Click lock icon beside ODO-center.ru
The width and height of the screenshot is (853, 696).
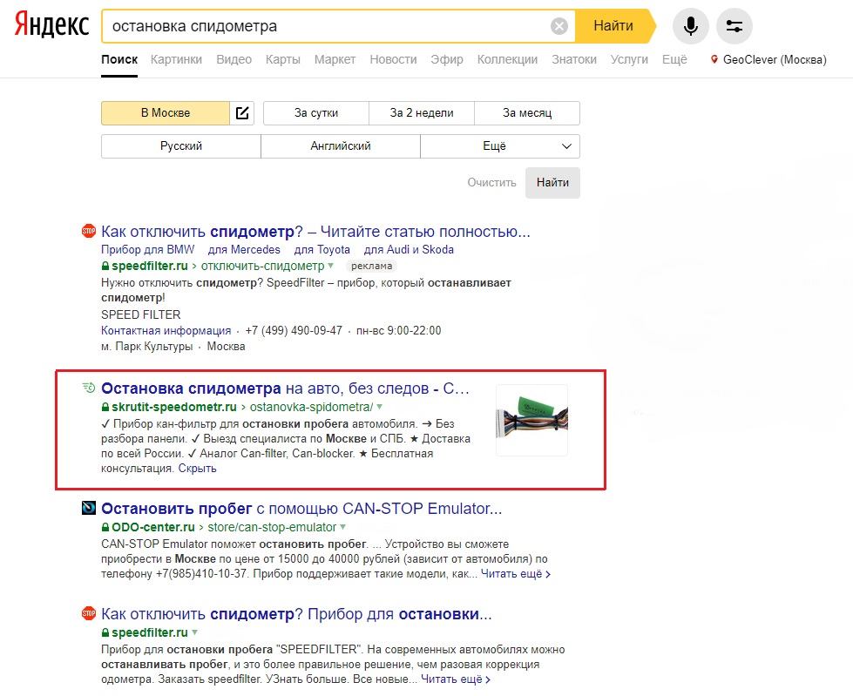tap(105, 527)
